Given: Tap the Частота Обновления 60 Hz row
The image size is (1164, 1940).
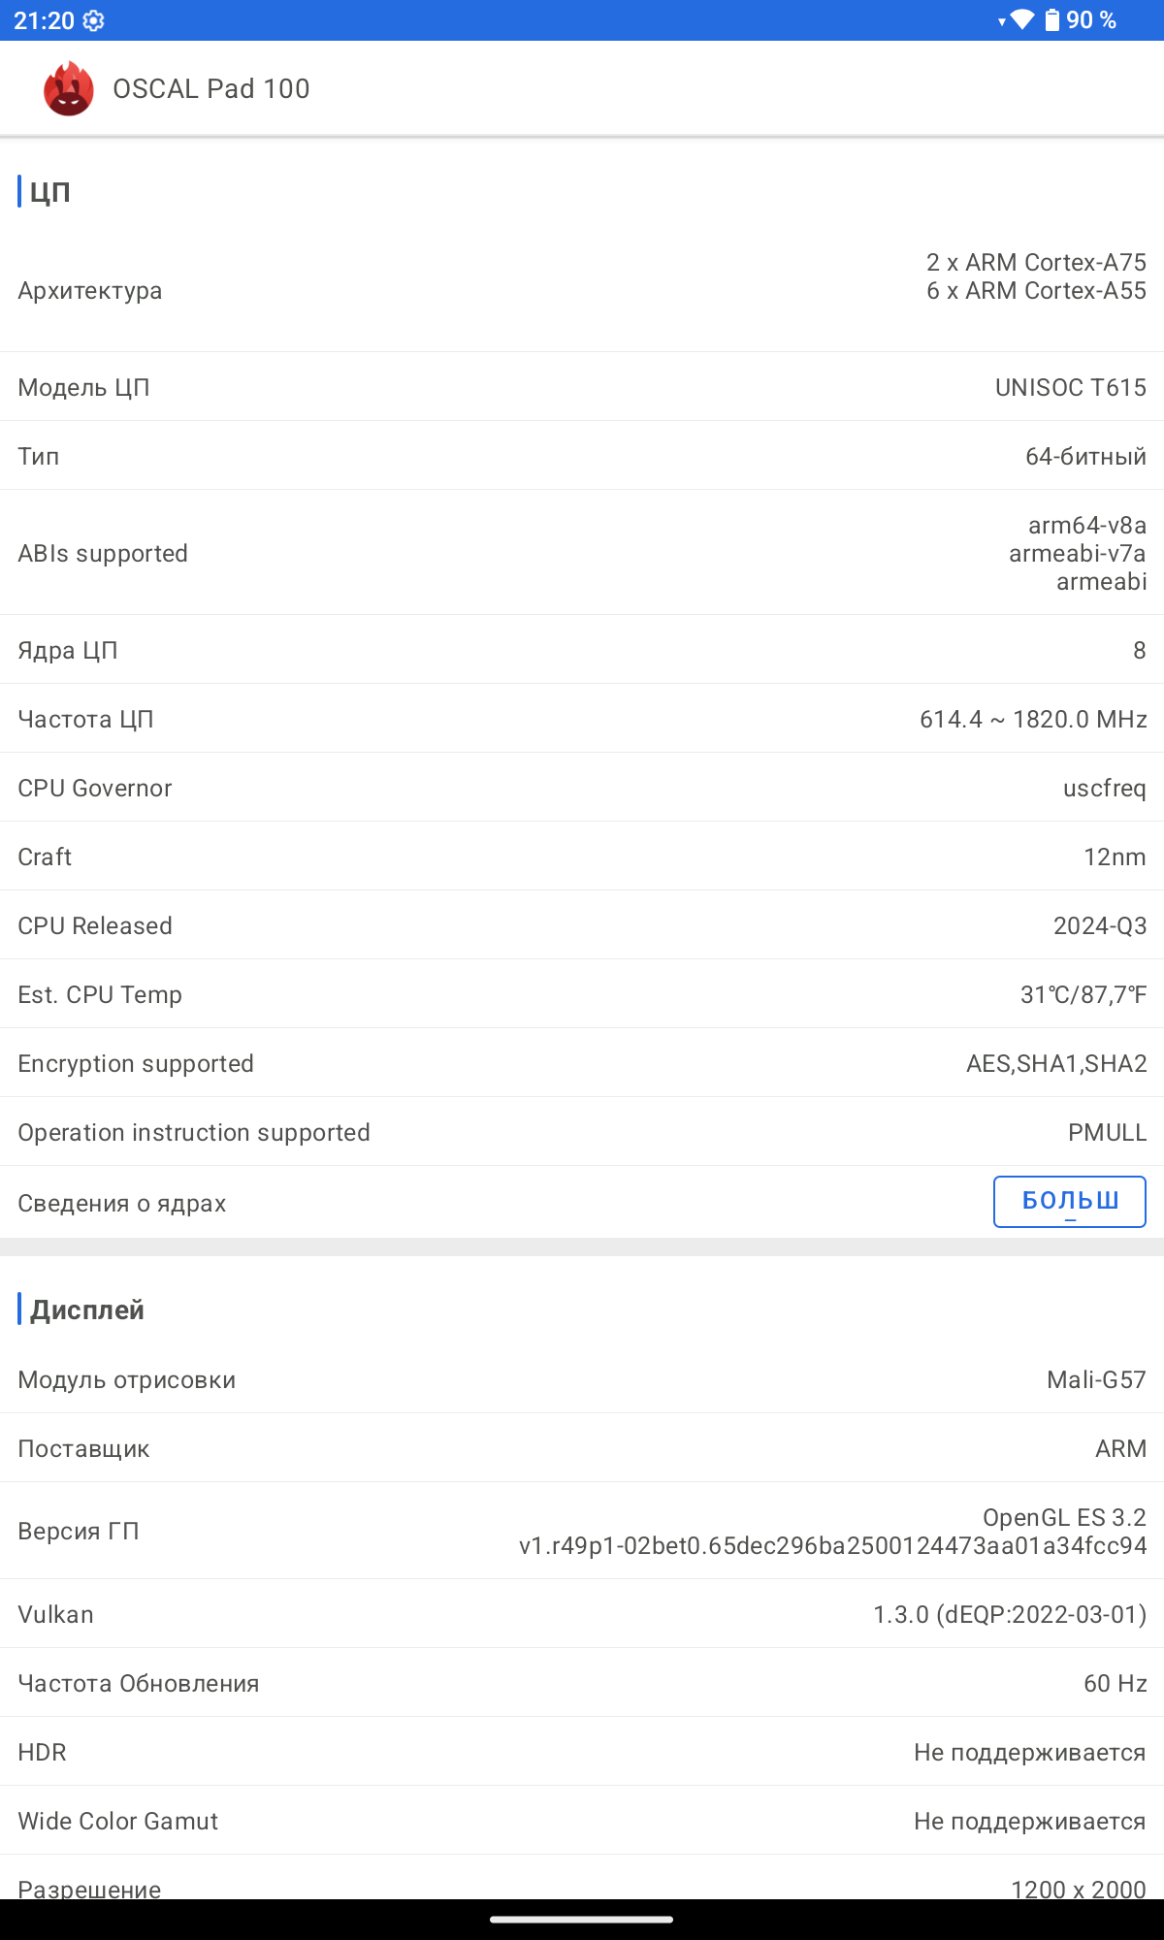Looking at the screenshot, I should pyautogui.click(x=582, y=1683).
